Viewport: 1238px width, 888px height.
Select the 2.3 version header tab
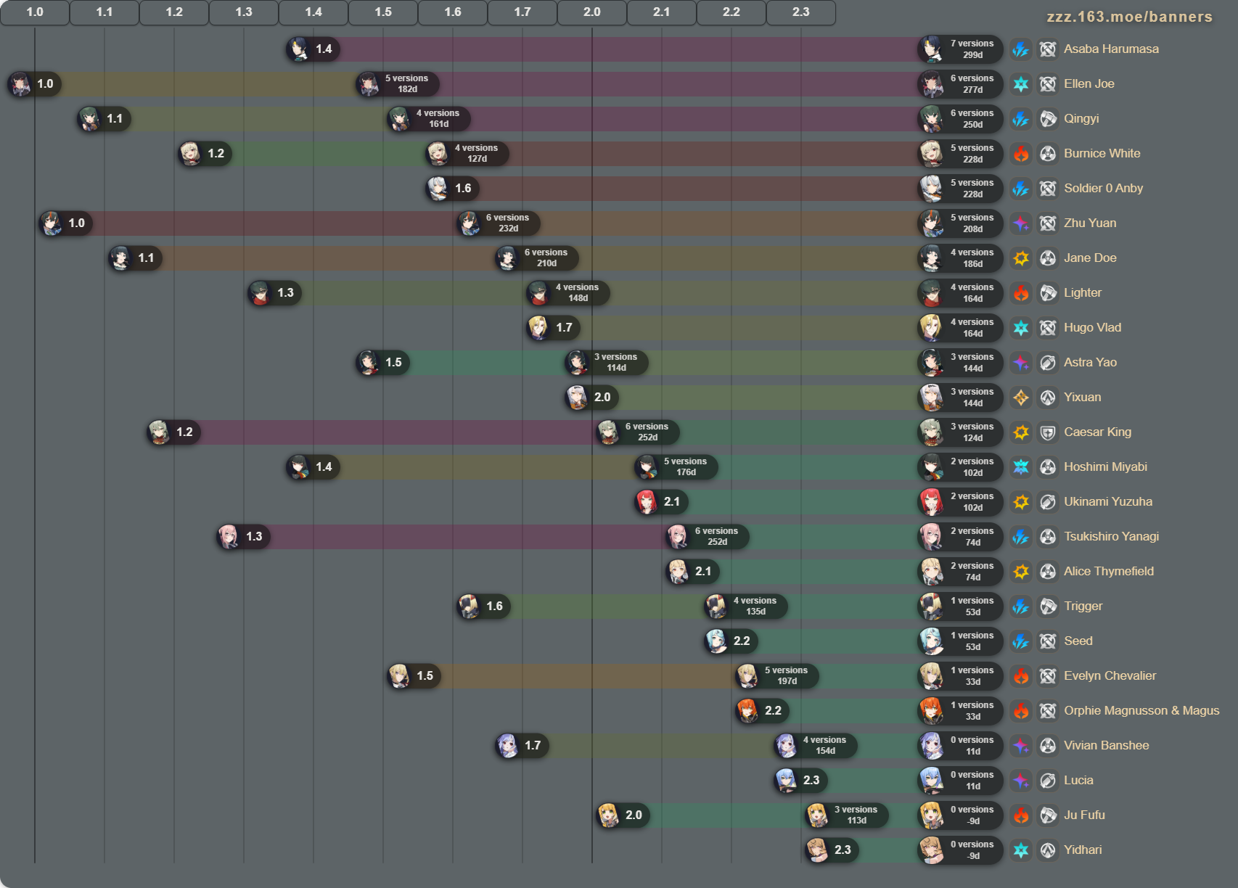click(x=801, y=12)
